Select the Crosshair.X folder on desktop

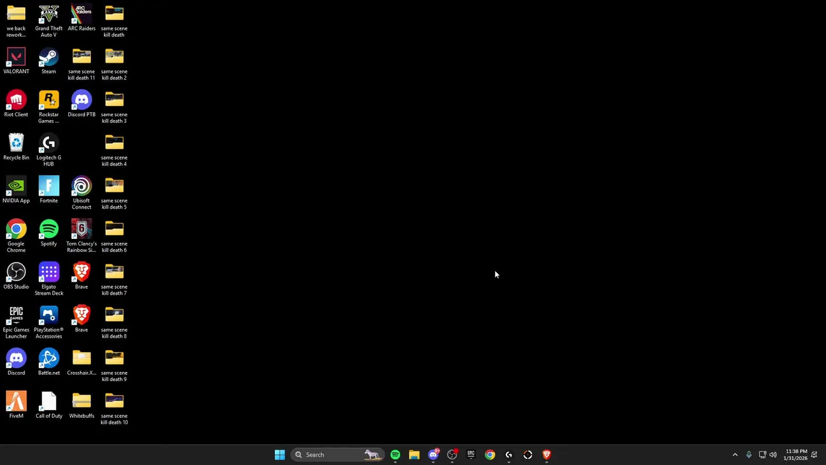[x=81, y=362]
